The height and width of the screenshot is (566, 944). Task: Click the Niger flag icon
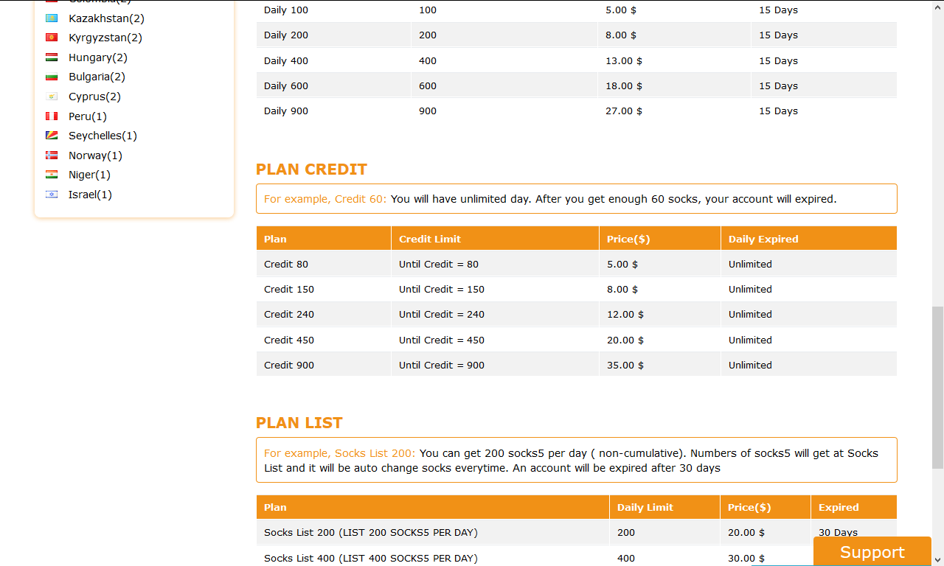coord(52,175)
